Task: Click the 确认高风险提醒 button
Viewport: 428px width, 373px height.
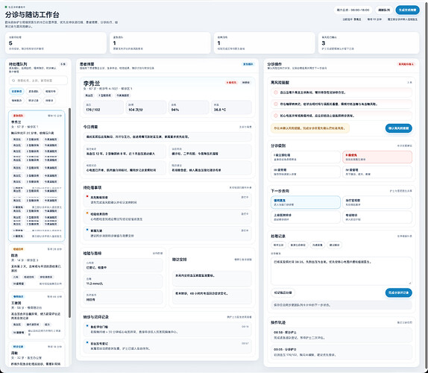Action: tap(398, 128)
